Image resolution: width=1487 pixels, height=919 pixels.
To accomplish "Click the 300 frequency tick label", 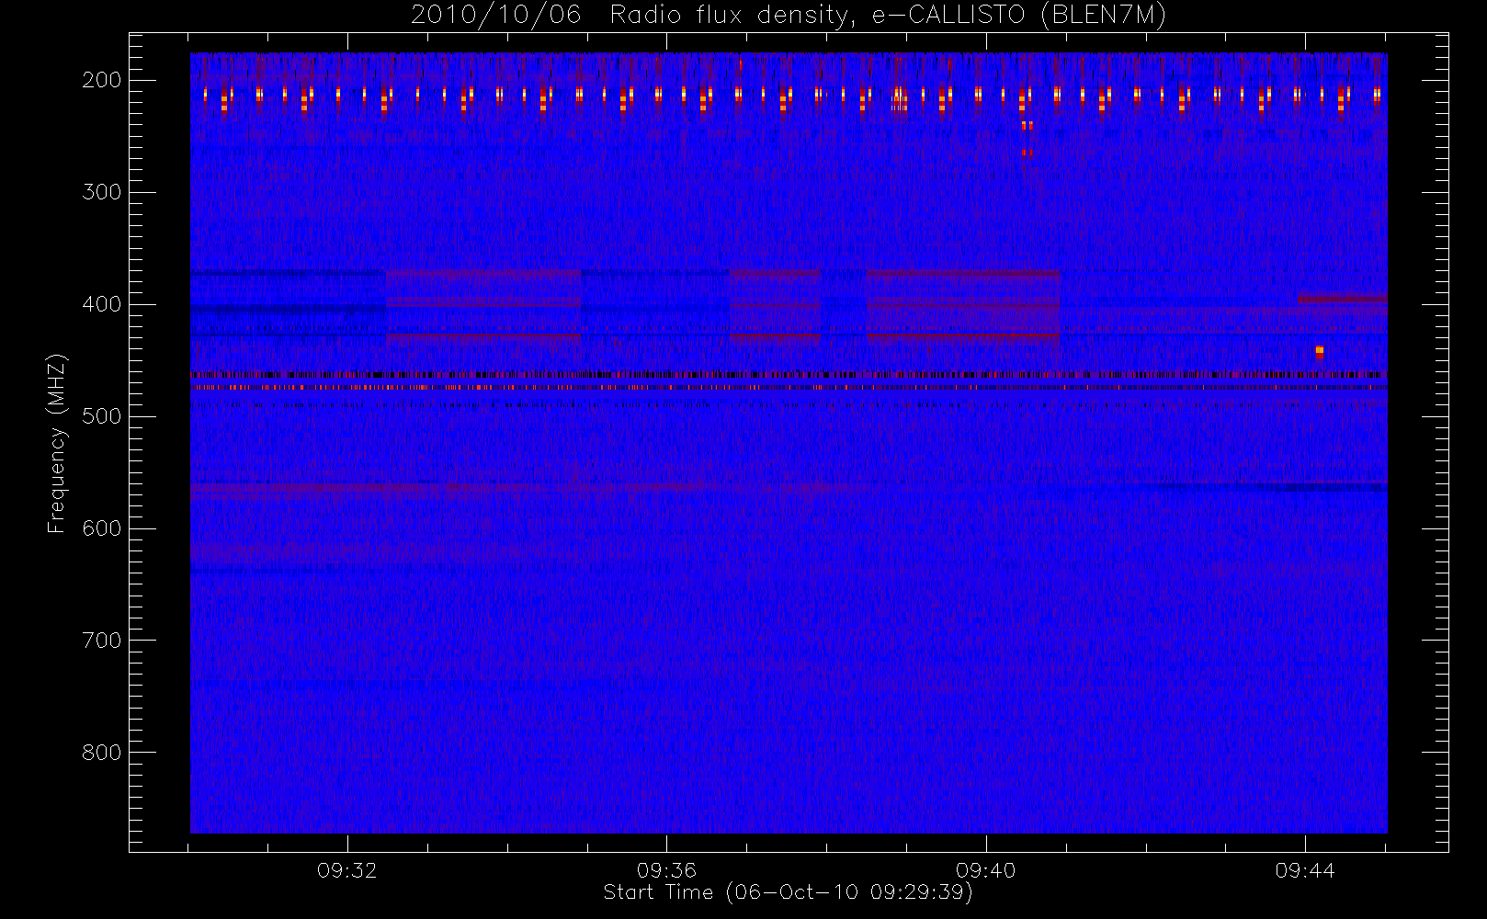I will 102,192.
